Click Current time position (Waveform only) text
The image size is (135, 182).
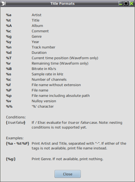pos(65,58)
